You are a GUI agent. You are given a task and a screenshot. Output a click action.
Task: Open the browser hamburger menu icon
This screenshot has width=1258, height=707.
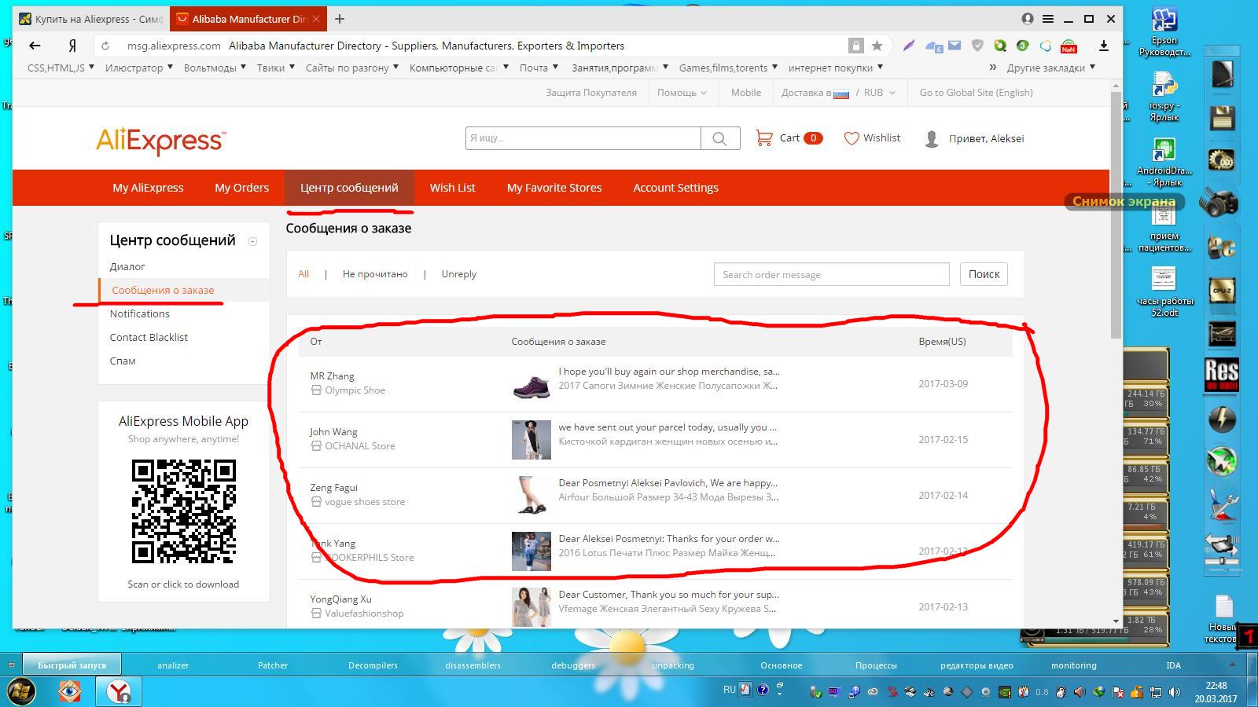[1048, 19]
